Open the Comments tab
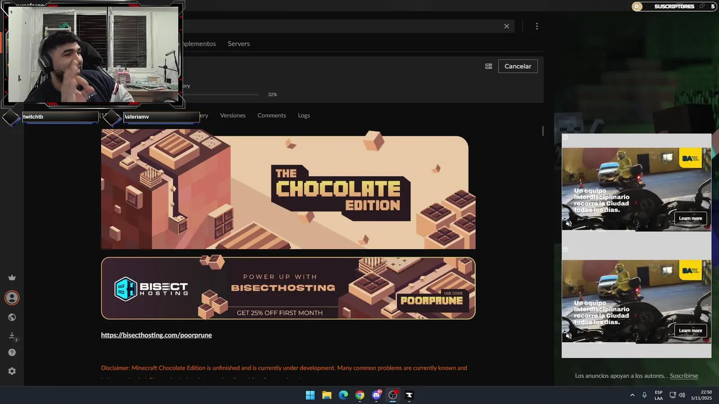The height and width of the screenshot is (404, 719). pos(272,115)
